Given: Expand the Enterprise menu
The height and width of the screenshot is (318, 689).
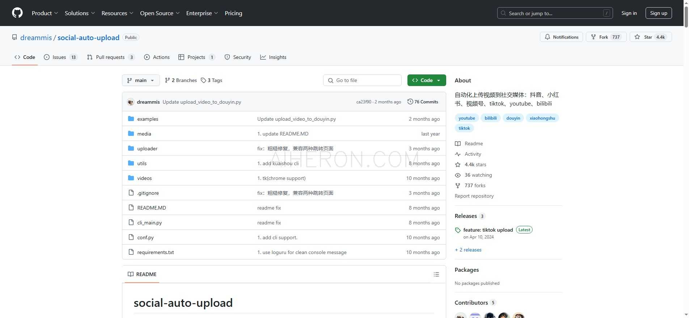Looking at the screenshot, I should [x=202, y=13].
